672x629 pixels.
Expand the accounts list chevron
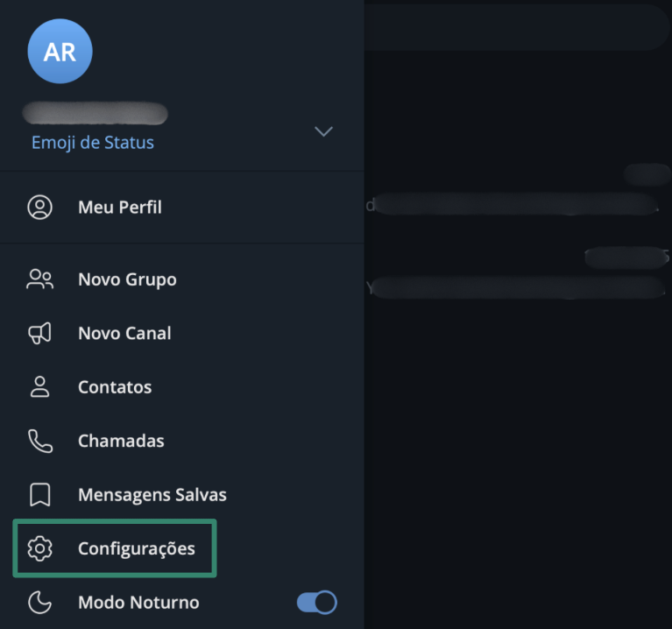tap(323, 131)
